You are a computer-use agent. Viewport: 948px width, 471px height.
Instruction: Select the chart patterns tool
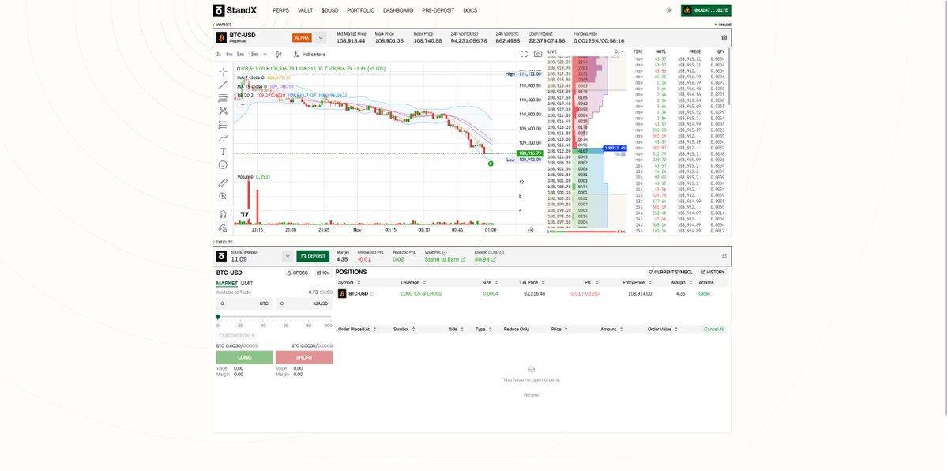pos(223,111)
